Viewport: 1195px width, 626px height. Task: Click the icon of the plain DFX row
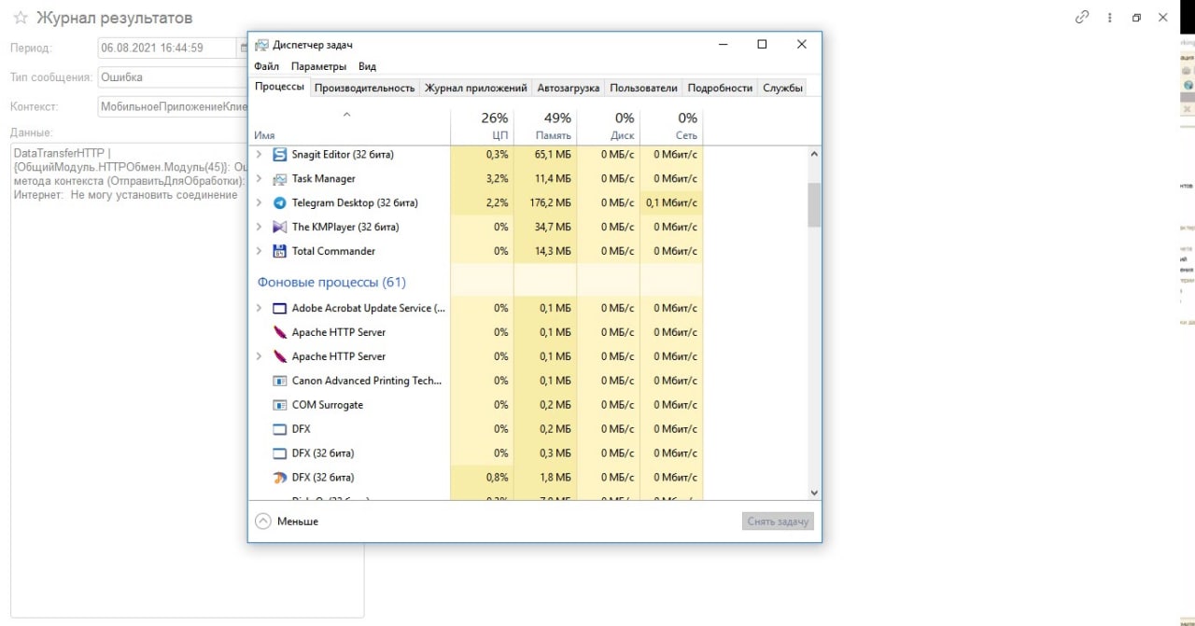(x=279, y=429)
